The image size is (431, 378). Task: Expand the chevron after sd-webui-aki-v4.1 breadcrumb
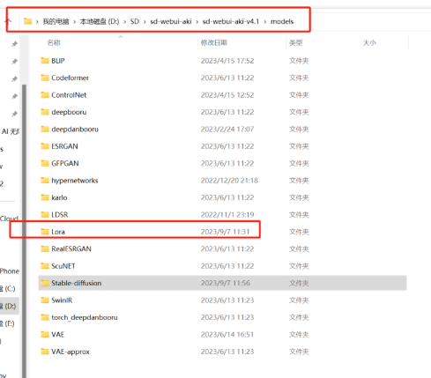pos(265,21)
